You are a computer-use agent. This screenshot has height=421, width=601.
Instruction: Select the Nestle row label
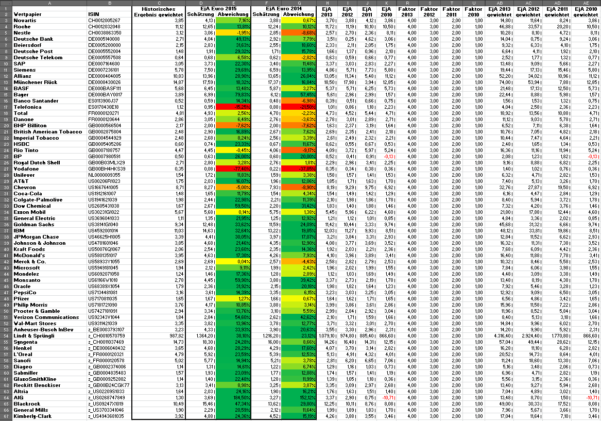click(49, 32)
